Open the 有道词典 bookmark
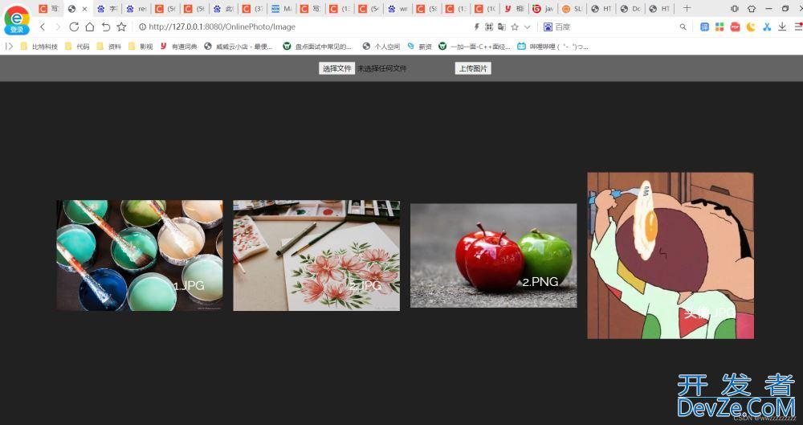Viewport: 803px width, 425px height. coord(178,46)
